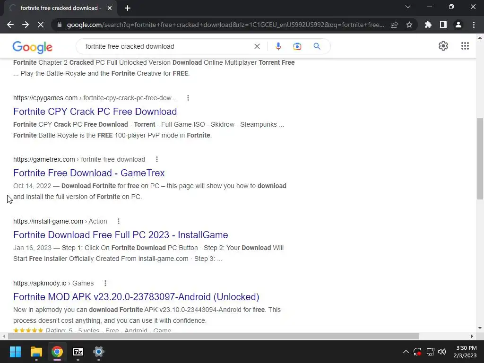
Task: Open Fortnite Free Download - GameTrex link
Action: coord(89,173)
